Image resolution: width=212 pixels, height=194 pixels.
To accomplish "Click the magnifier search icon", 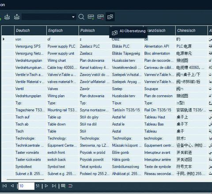I will (81, 17).
